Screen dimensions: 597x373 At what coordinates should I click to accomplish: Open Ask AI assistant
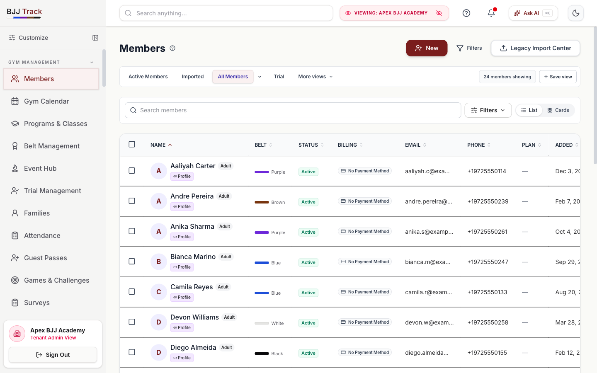tap(533, 13)
